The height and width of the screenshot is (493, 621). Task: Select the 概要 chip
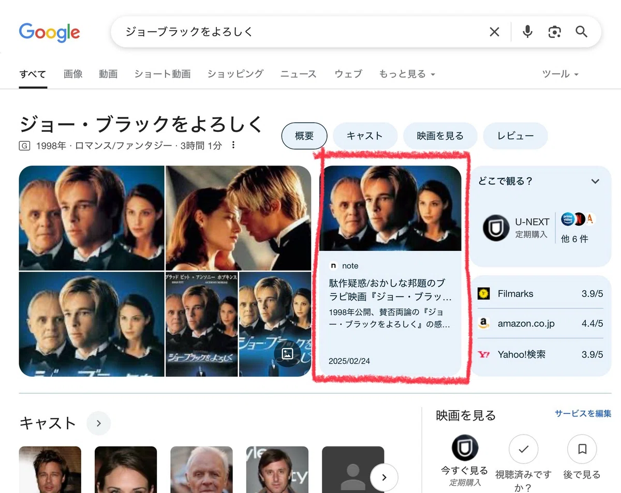(x=304, y=136)
